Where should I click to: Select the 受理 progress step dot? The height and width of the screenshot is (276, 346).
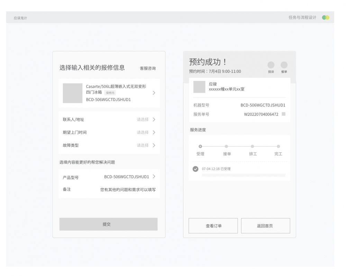coord(200,146)
